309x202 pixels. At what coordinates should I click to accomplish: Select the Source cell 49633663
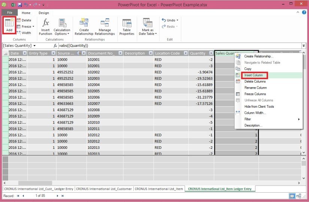(71, 104)
